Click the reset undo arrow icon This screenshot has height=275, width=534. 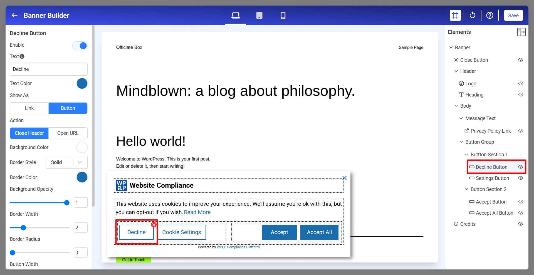(472, 15)
